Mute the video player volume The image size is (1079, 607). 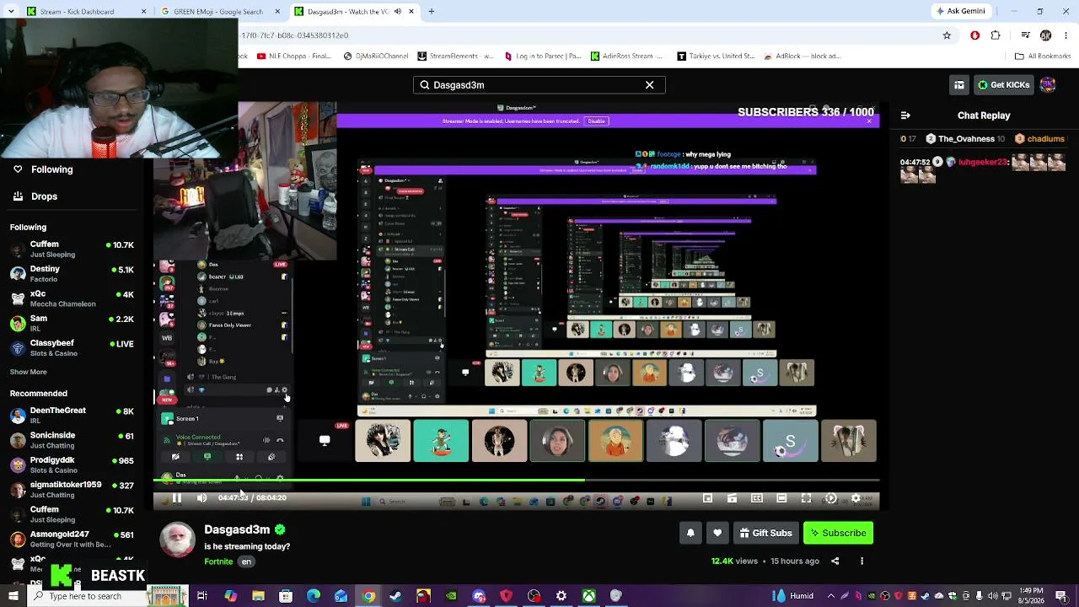click(201, 498)
